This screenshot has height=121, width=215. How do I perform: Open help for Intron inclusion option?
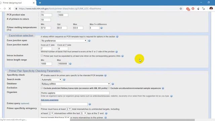(x=122, y=56)
